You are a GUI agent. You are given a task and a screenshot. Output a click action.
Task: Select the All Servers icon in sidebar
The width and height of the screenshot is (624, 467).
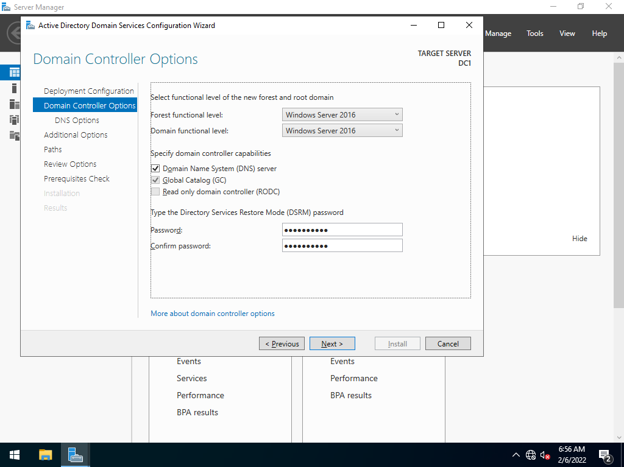(15, 104)
